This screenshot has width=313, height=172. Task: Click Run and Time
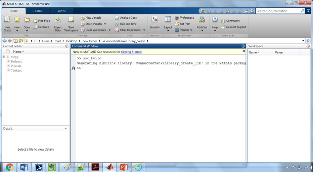(x=126, y=24)
